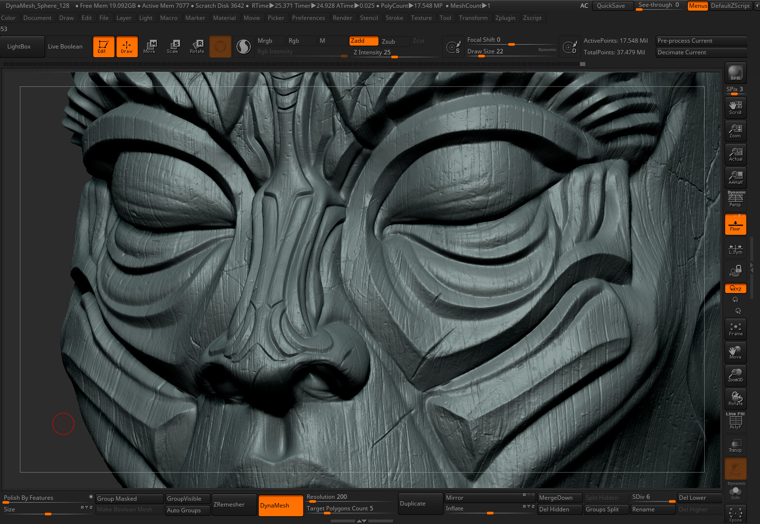
Task: Select the right-panel Move view icon
Action: click(x=735, y=352)
